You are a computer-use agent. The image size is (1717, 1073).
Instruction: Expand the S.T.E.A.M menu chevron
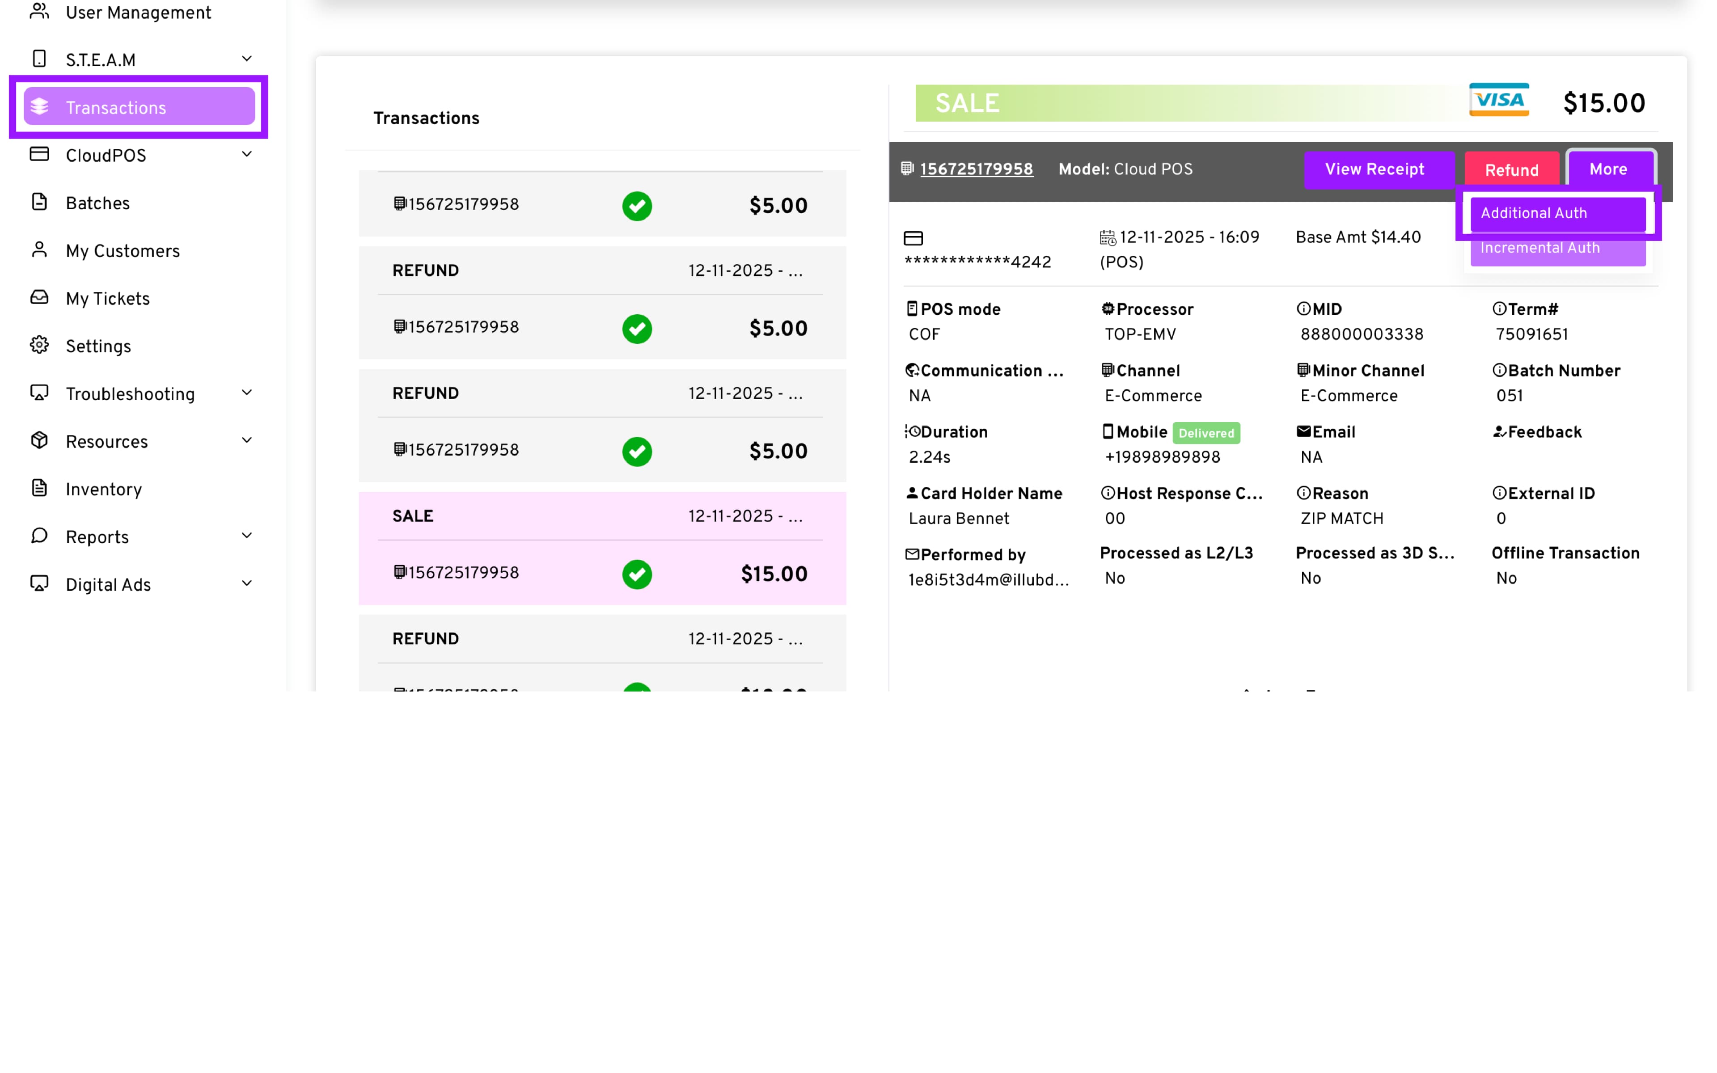pyautogui.click(x=247, y=59)
